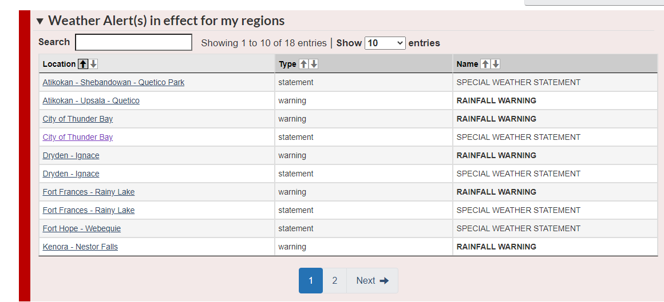664x302 pixels.
Task: Open Atikokan - Upsala - Quetico link
Action: click(x=91, y=100)
